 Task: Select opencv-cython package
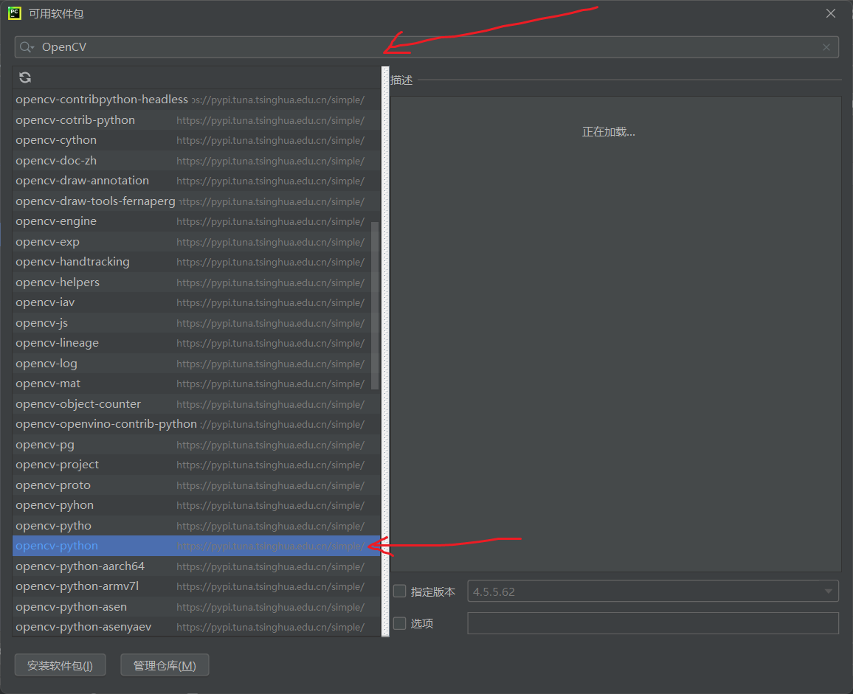click(196, 140)
